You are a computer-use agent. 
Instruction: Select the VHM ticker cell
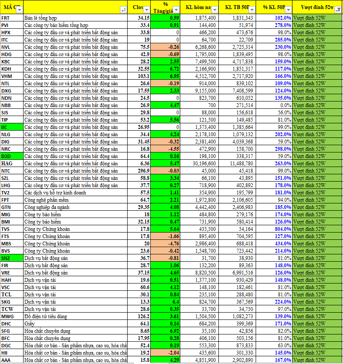pos(12,76)
